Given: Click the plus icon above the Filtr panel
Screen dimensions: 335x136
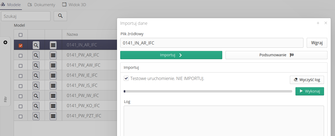Looking at the screenshot, I should (x=5, y=42).
